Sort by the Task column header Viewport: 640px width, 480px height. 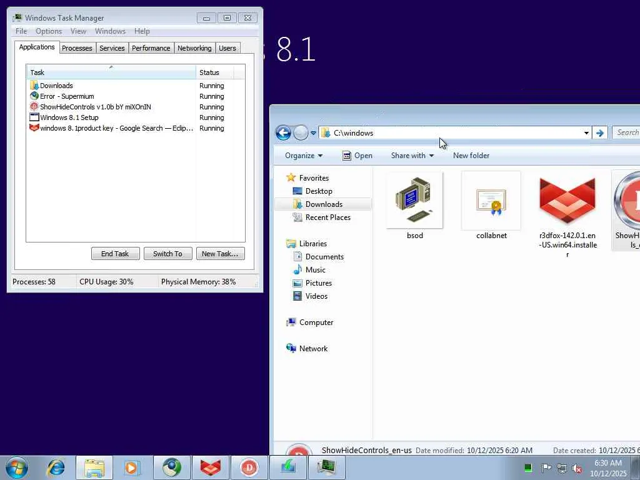coord(111,72)
